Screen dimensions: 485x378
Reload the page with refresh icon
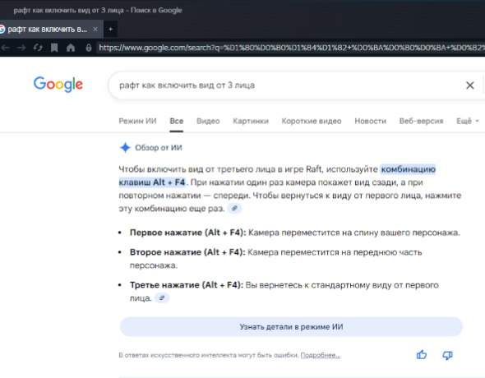(38, 48)
